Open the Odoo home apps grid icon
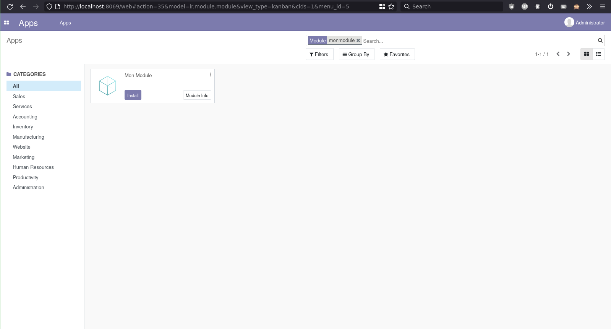The height and width of the screenshot is (329, 611). 6,23
